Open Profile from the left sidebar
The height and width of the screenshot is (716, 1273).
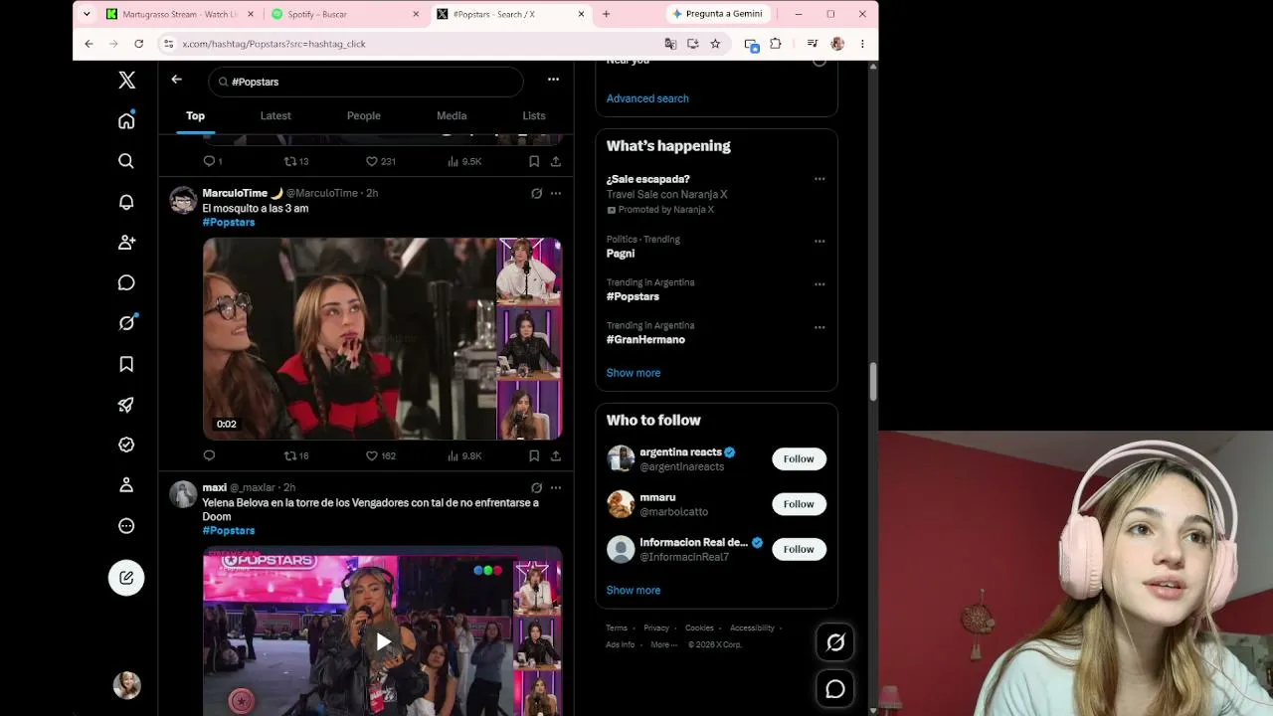[x=126, y=485]
